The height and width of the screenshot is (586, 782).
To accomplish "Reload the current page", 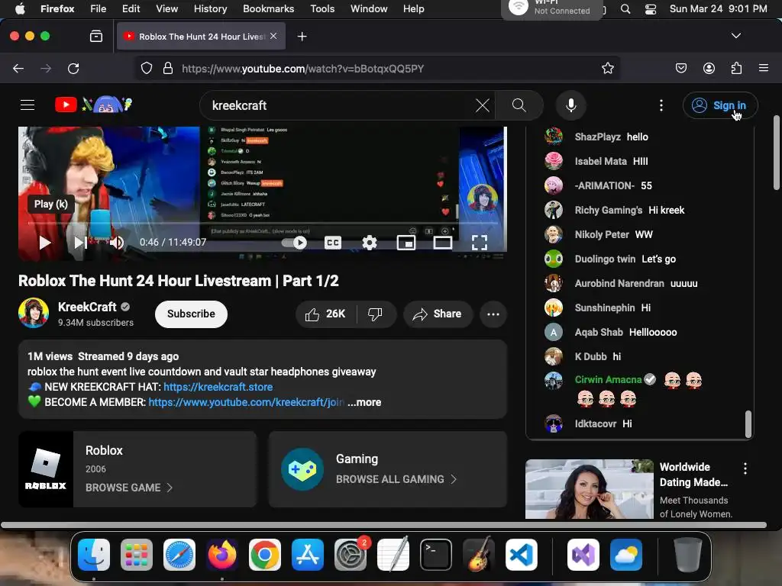I will click(73, 68).
